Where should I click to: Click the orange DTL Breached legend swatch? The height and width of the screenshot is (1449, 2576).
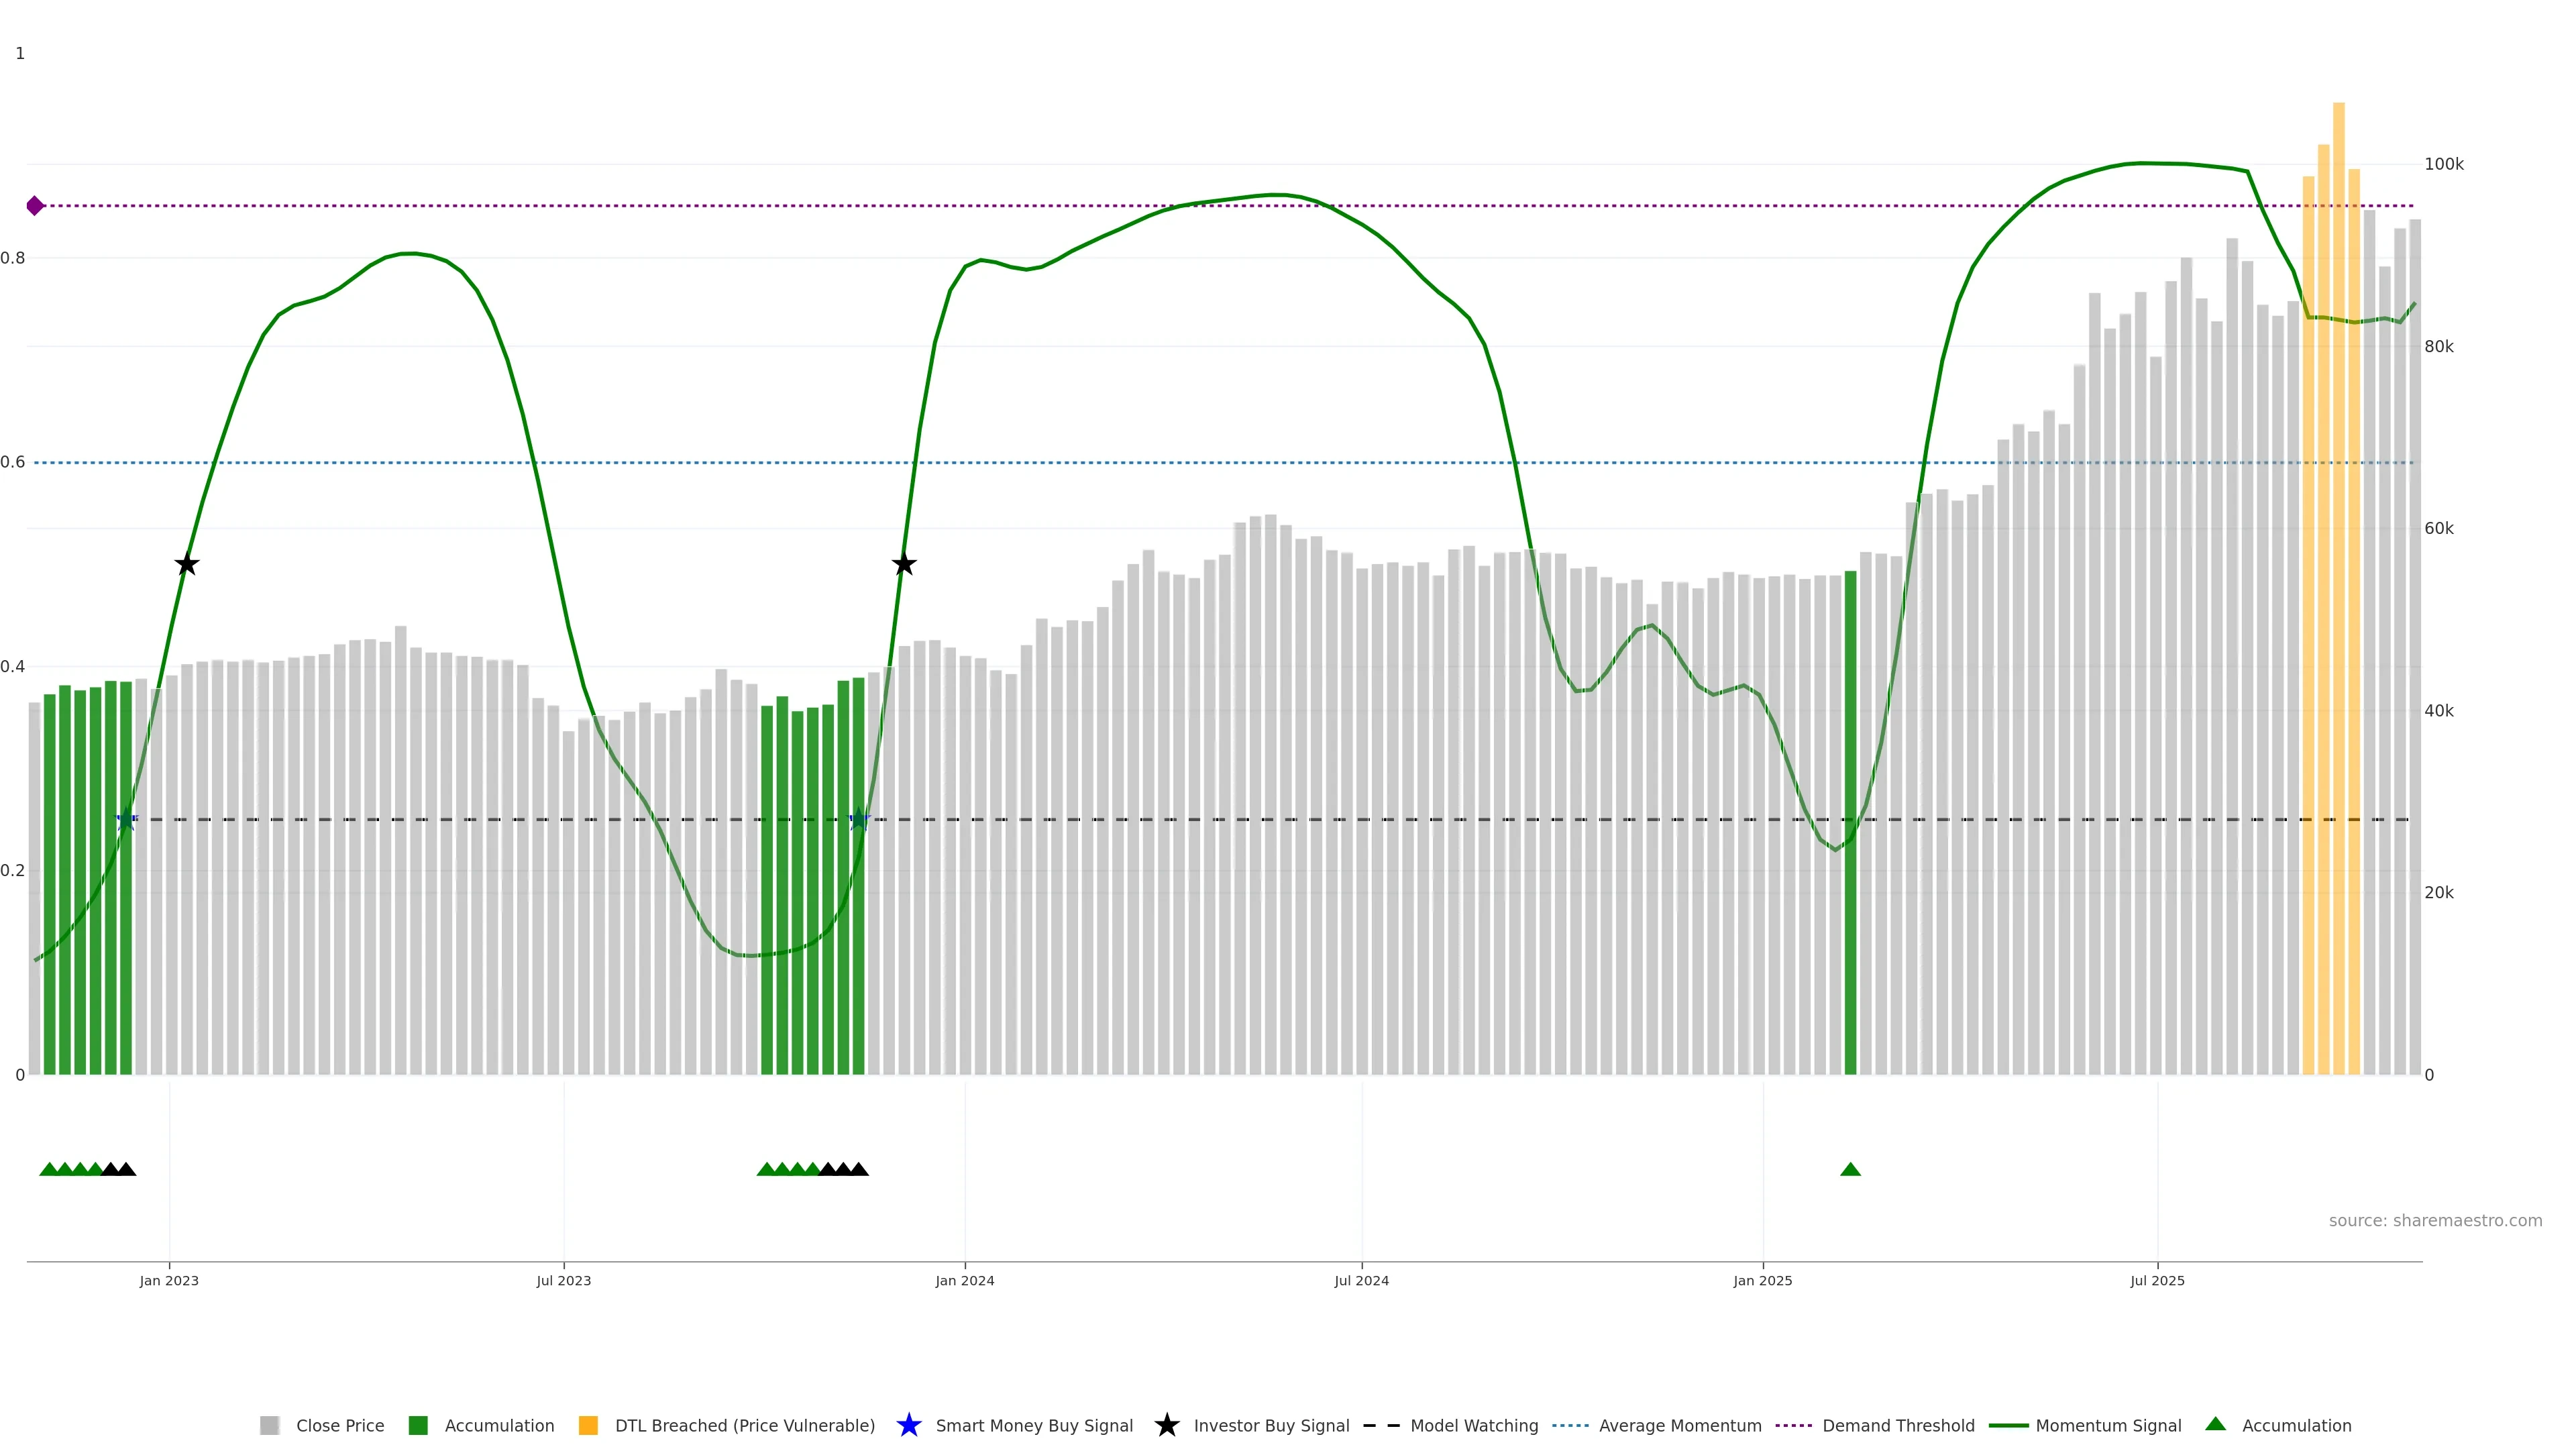pos(588,1426)
